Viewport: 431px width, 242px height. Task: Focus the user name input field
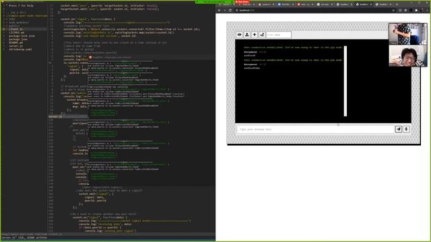click(x=278, y=35)
